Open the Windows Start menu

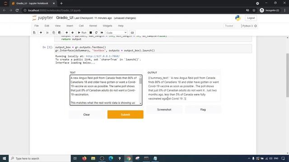(x=4, y=158)
